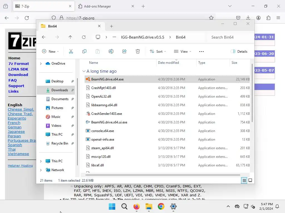The image size is (285, 213).
Task: Toggle the Details pane
Action: pyautogui.click(x=239, y=51)
